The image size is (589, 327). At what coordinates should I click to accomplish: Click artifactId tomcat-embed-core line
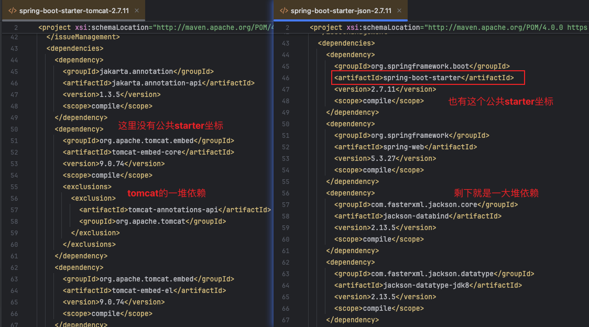(x=148, y=152)
